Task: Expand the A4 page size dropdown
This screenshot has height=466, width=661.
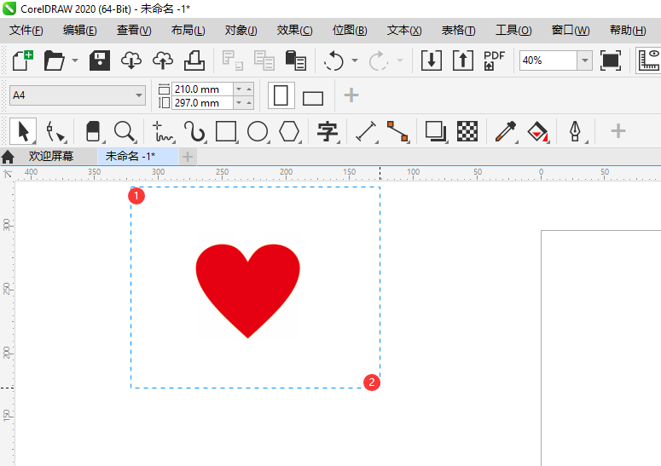Action: [139, 95]
